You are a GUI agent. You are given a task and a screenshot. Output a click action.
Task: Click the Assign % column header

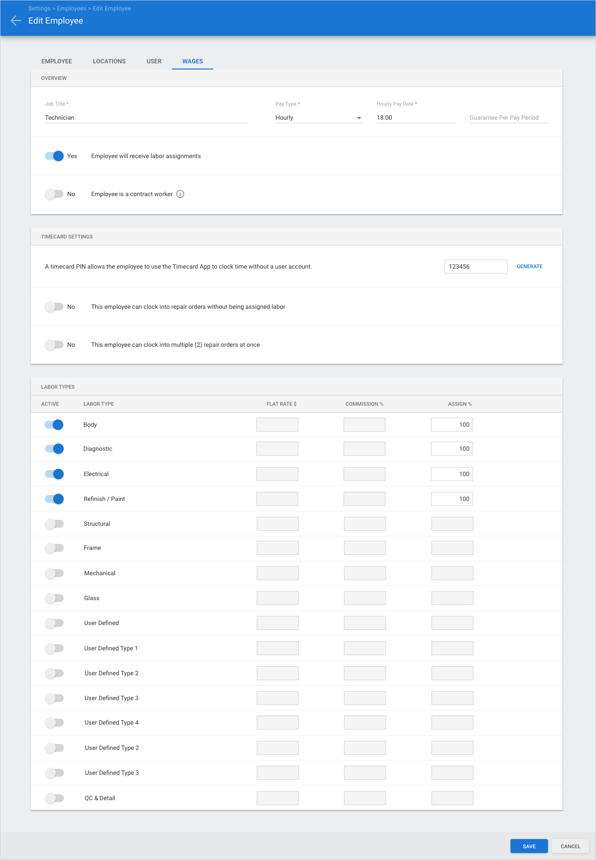pos(460,404)
